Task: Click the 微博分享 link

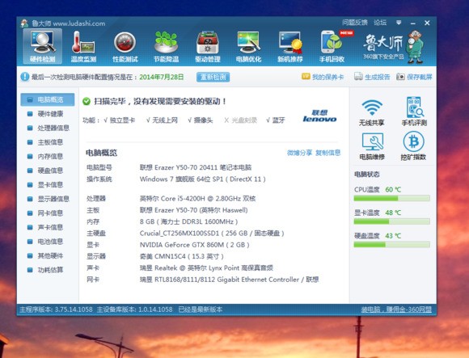Action: [299, 153]
